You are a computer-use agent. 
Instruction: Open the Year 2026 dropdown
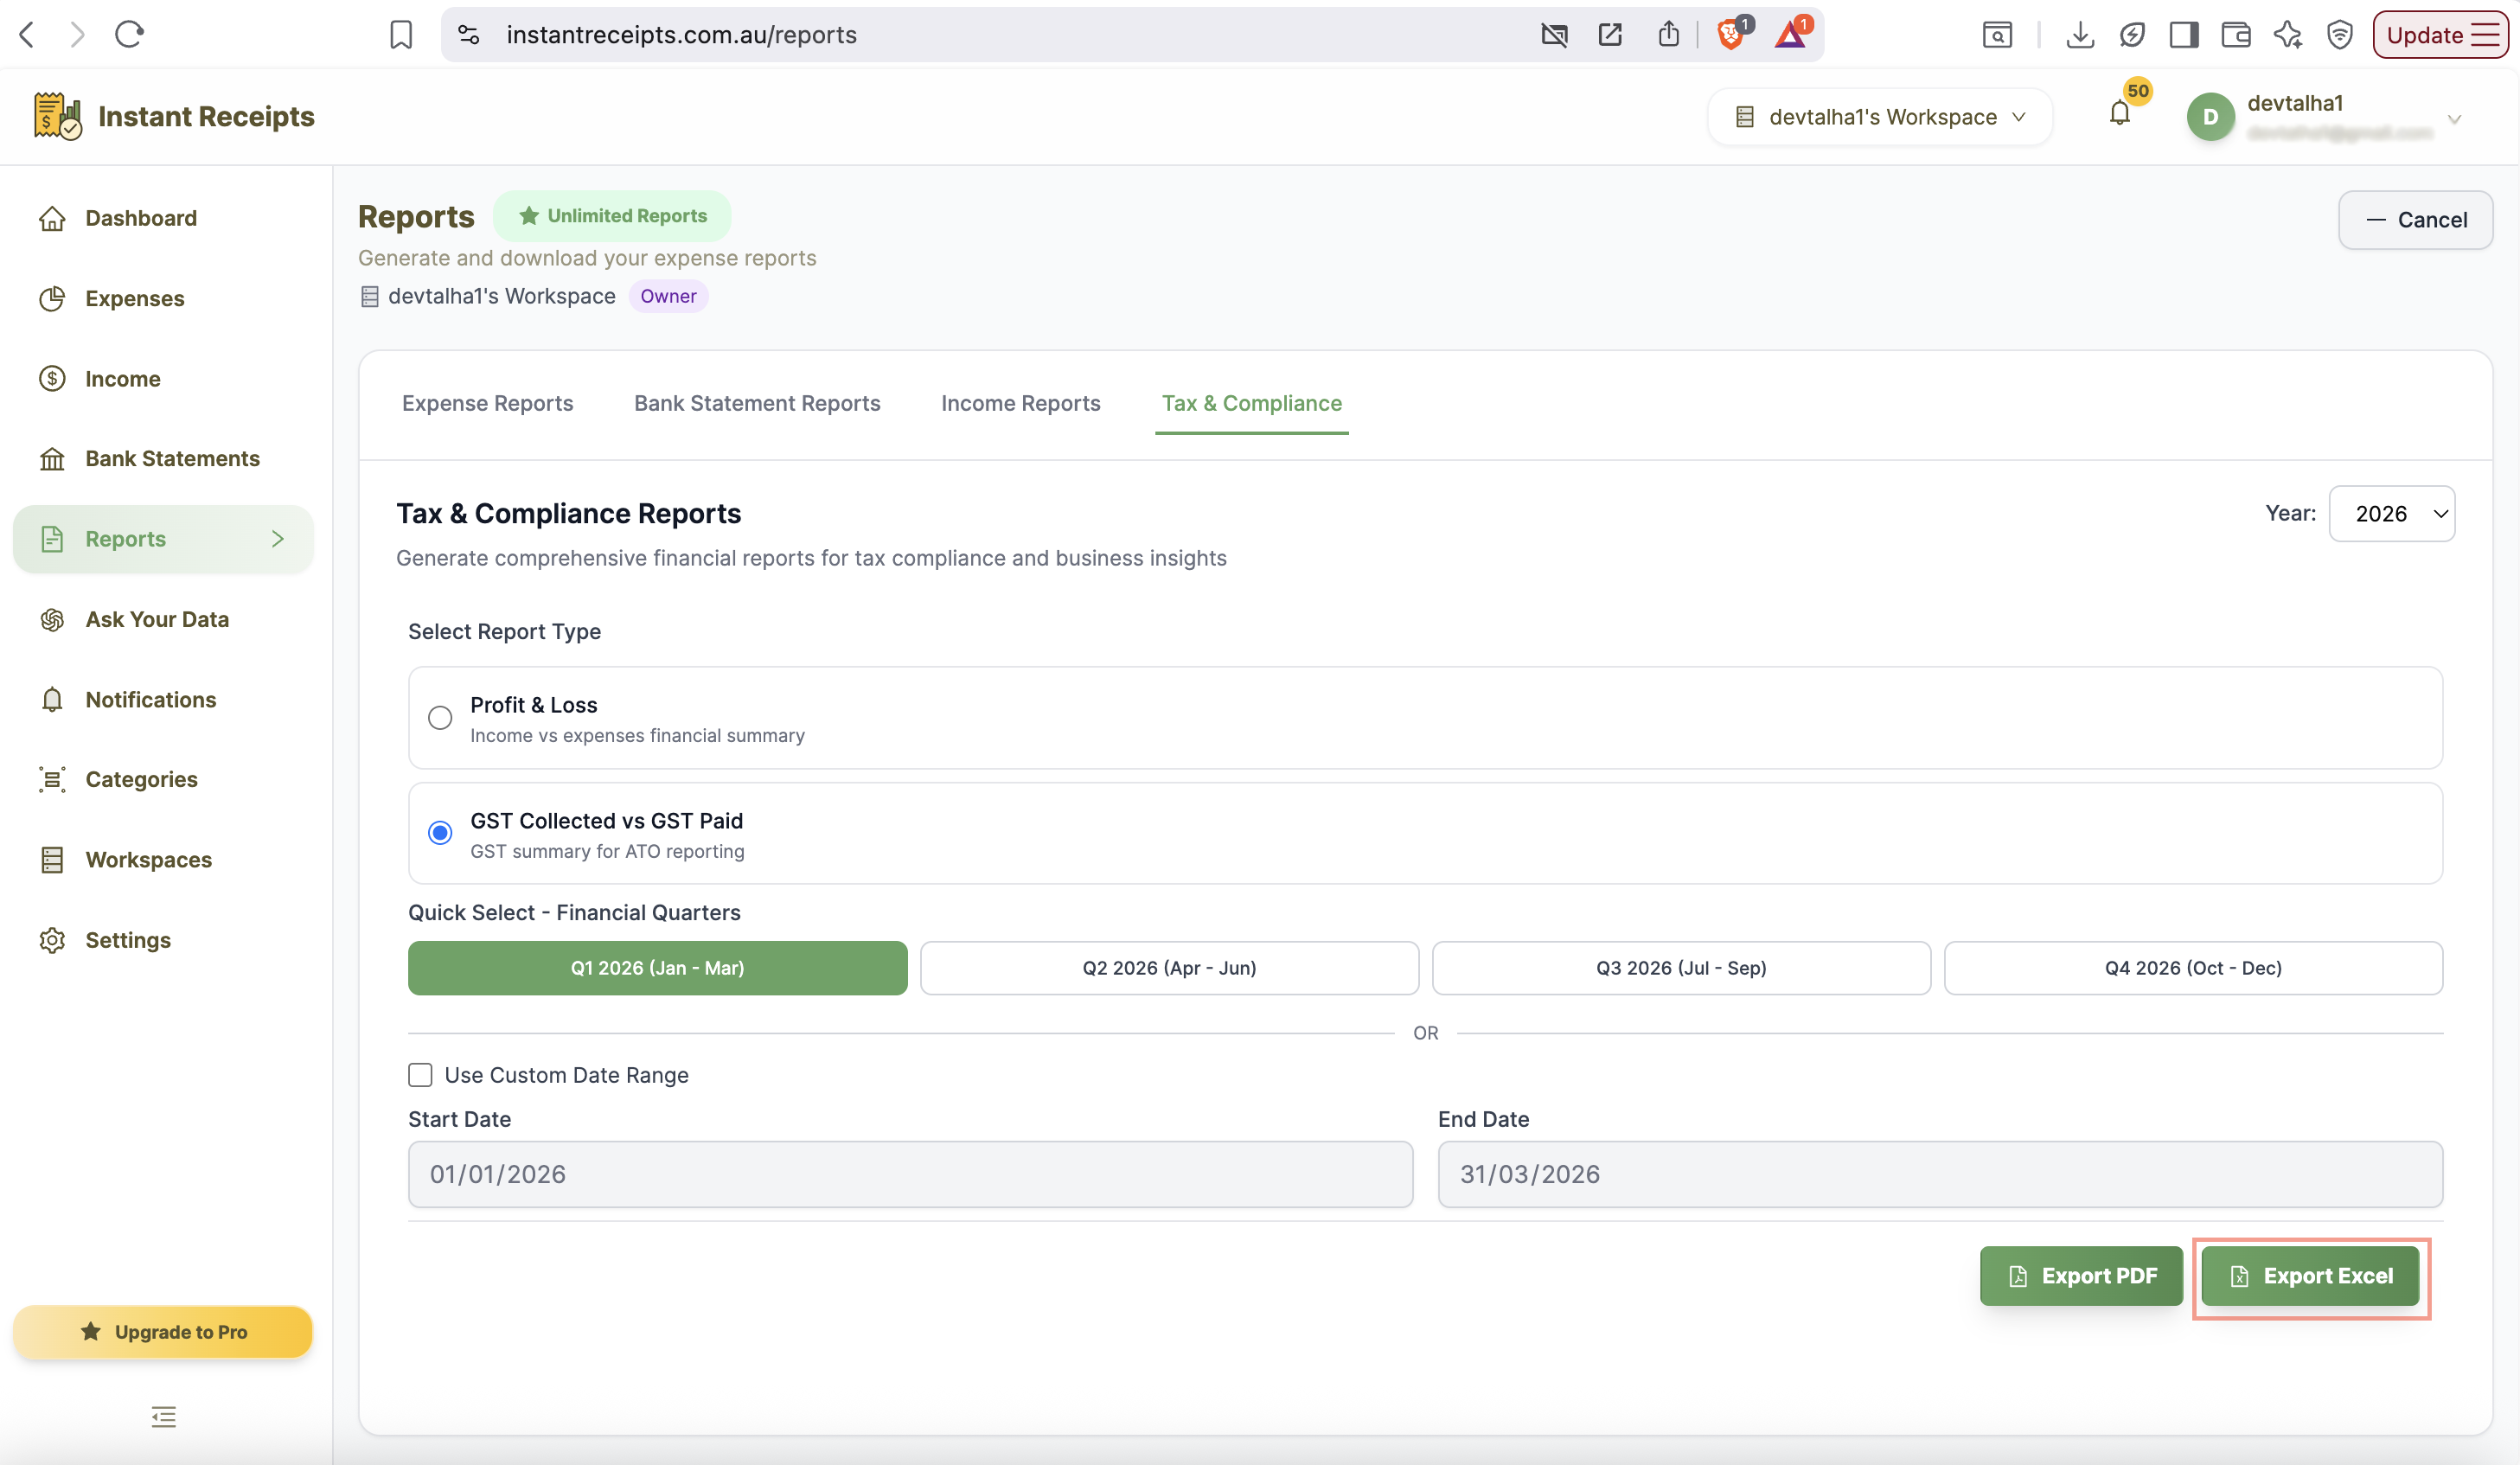pos(2391,513)
